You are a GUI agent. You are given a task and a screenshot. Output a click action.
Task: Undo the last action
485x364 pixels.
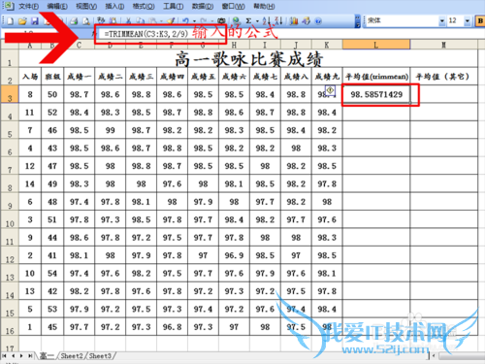185,21
